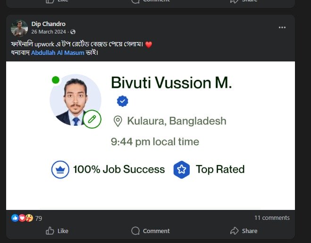Screen dimensions: 311x243
Task: Click the crown Job Success icon
Action: (60, 170)
